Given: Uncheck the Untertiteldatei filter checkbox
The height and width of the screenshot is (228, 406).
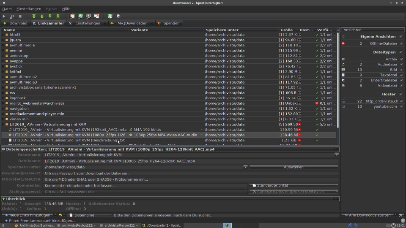Looking at the screenshot, I should 402,80.
